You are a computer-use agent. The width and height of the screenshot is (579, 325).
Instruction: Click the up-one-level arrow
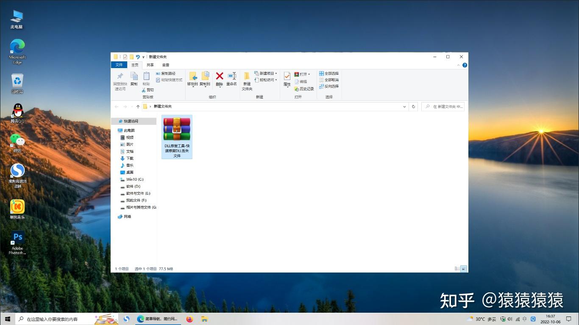[138, 107]
